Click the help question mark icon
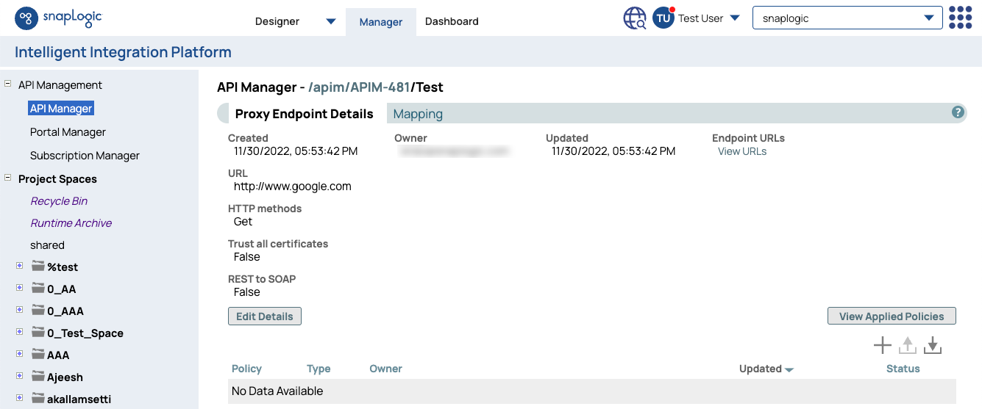982x409 pixels. point(958,112)
